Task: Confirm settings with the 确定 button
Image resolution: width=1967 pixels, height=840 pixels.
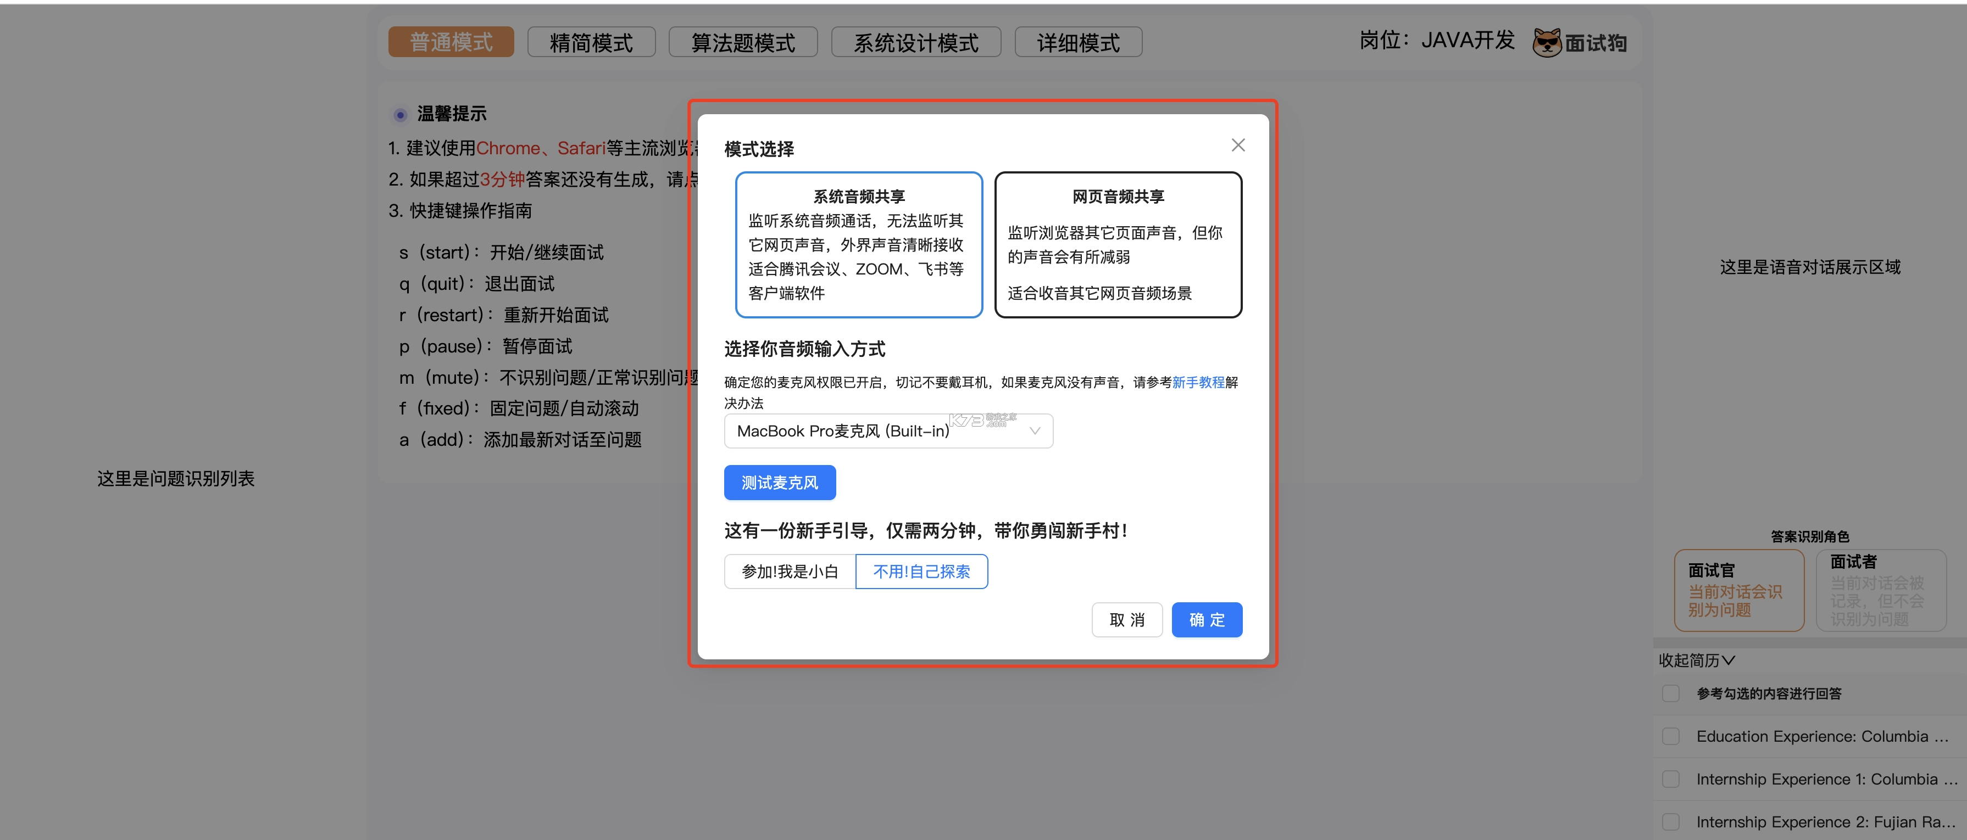Action: (1205, 619)
